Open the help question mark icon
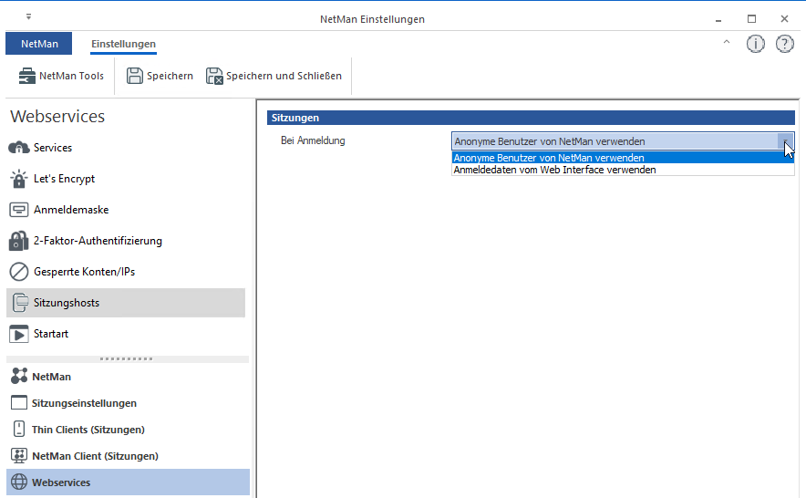 (x=784, y=45)
